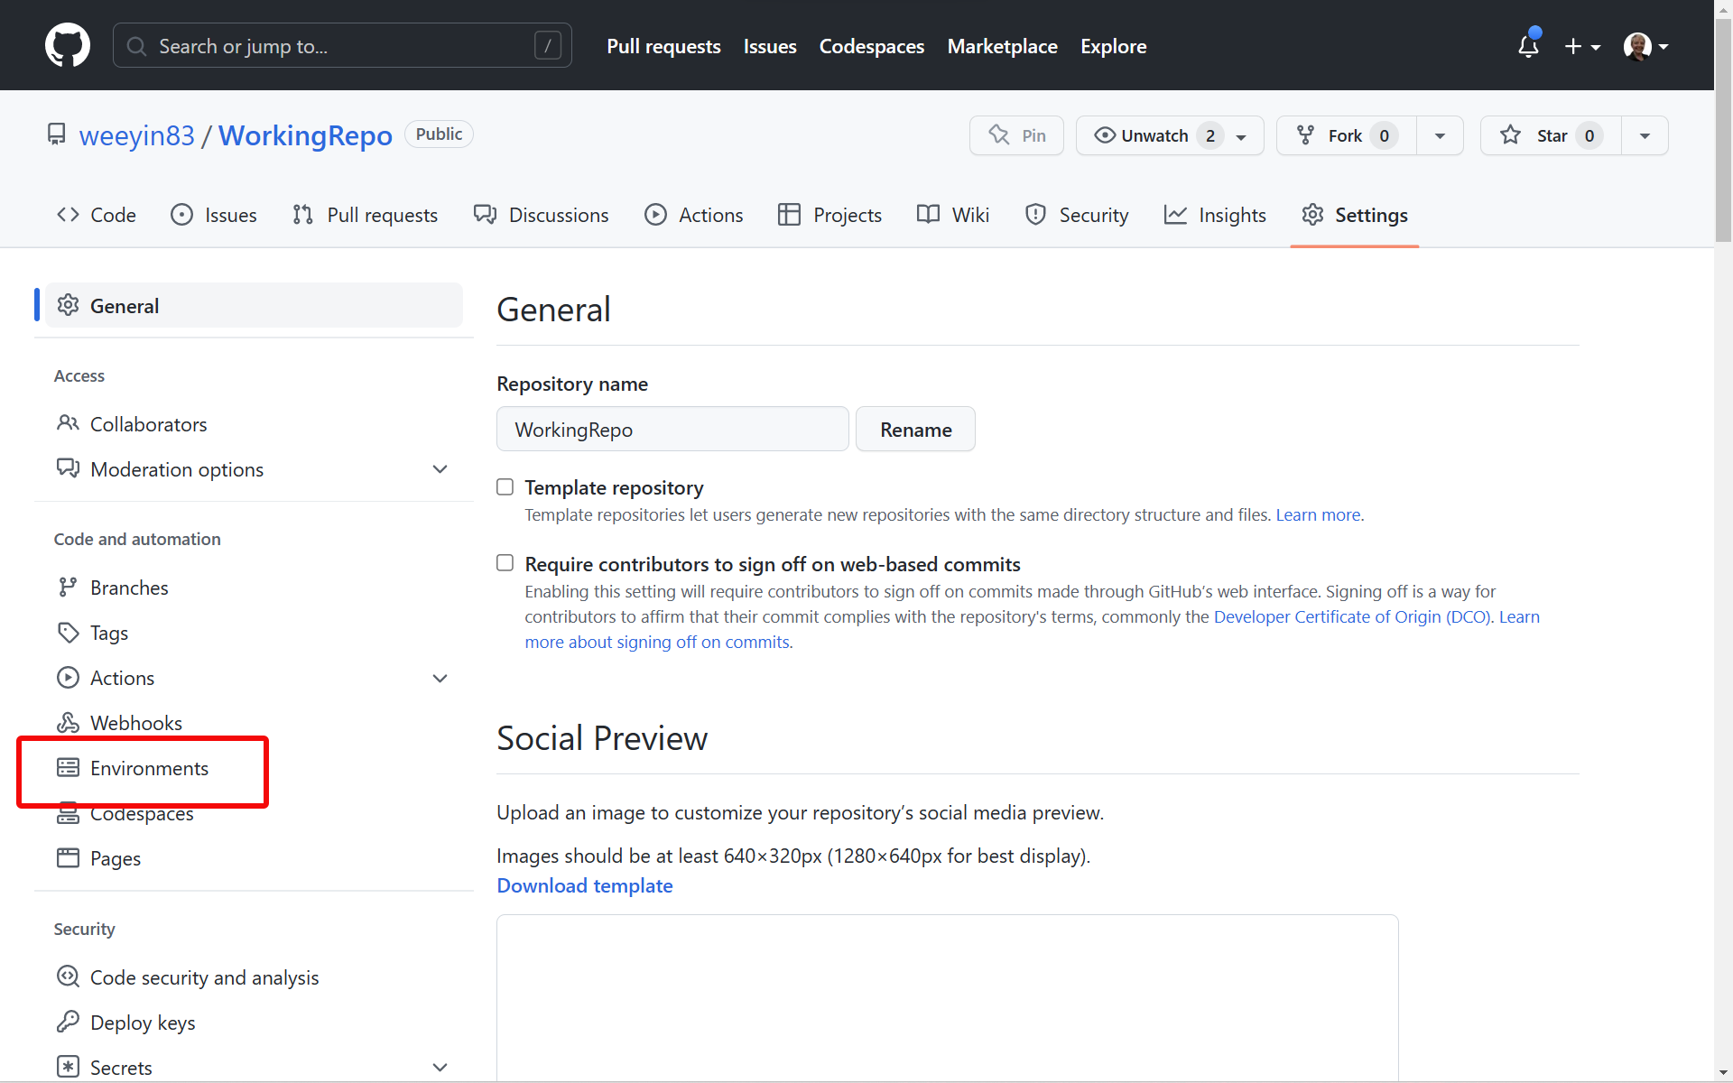Expand the Actions sidebar entry
Screen dimensions: 1733x1083
click(x=440, y=678)
